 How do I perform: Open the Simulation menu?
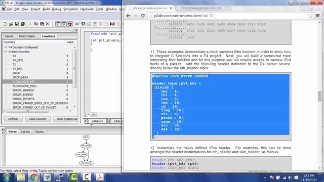(x=71, y=9)
